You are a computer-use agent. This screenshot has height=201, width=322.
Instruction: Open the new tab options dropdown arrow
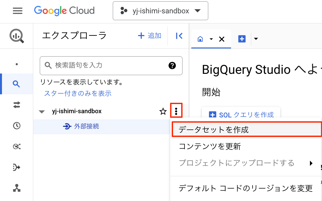(x=256, y=39)
